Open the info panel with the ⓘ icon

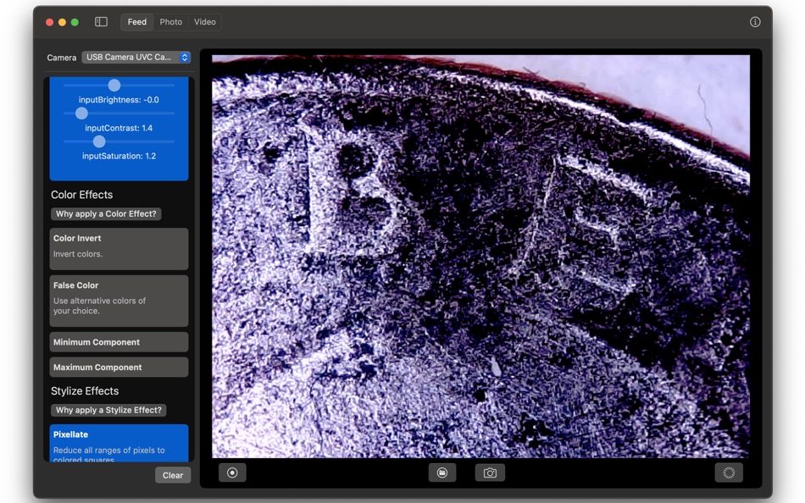point(753,21)
